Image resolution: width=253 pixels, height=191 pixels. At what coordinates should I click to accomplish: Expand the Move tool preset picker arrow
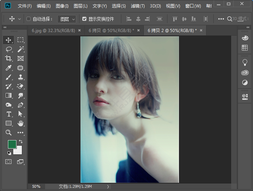pyautogui.click(x=19, y=19)
